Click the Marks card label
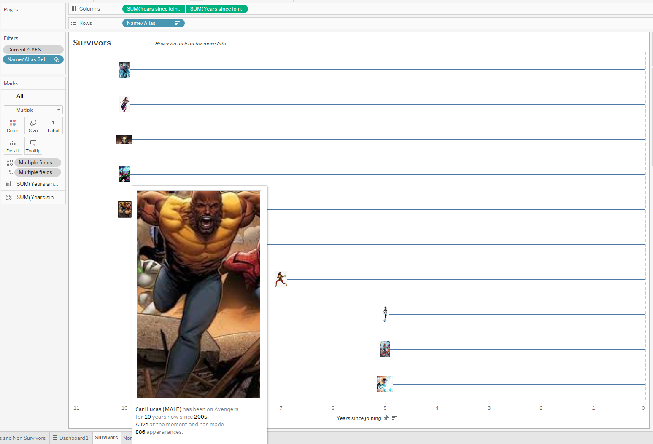This screenshot has height=444, width=653. tap(11, 83)
